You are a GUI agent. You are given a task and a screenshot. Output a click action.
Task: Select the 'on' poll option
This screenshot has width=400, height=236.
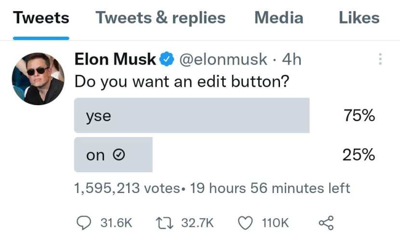(x=113, y=155)
